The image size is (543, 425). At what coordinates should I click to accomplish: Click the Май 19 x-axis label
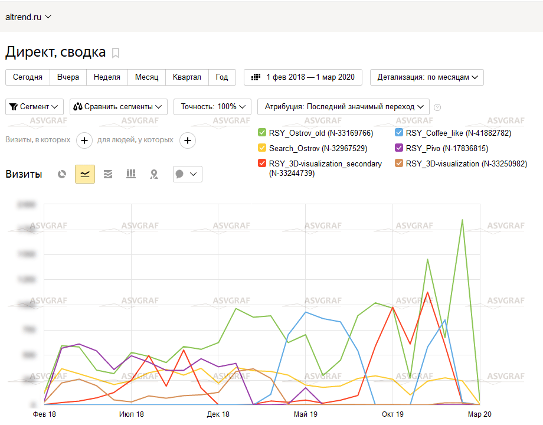(306, 414)
